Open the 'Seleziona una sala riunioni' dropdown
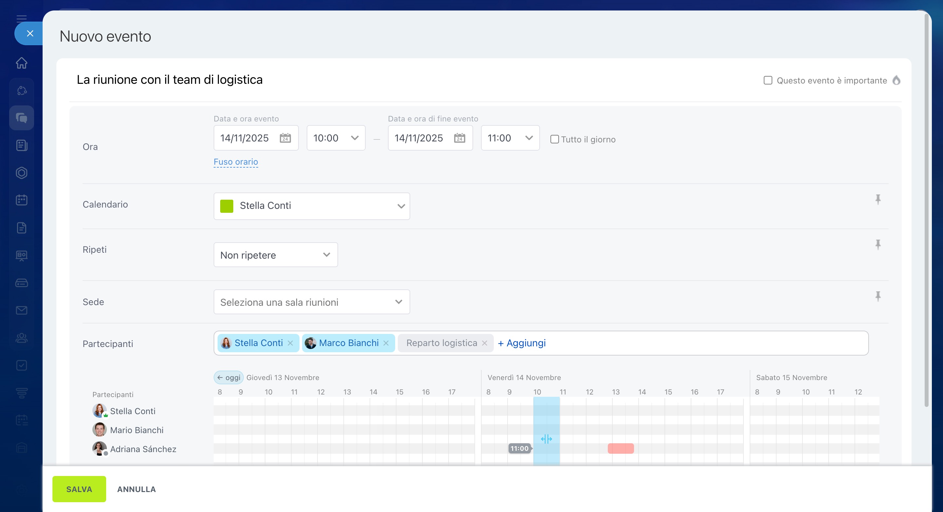Screen dimensions: 943x512 pos(312,302)
